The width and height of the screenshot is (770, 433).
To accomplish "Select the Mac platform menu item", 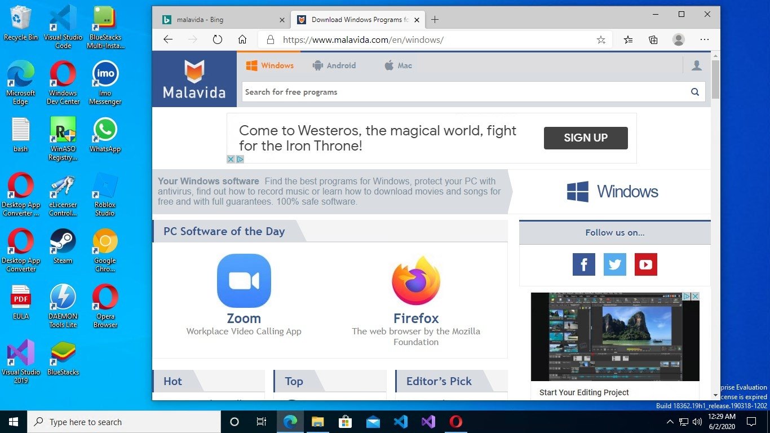I will tap(398, 65).
